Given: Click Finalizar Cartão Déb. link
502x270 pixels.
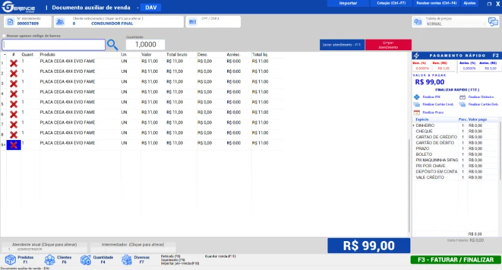Looking at the screenshot, I should pyautogui.click(x=483, y=104).
